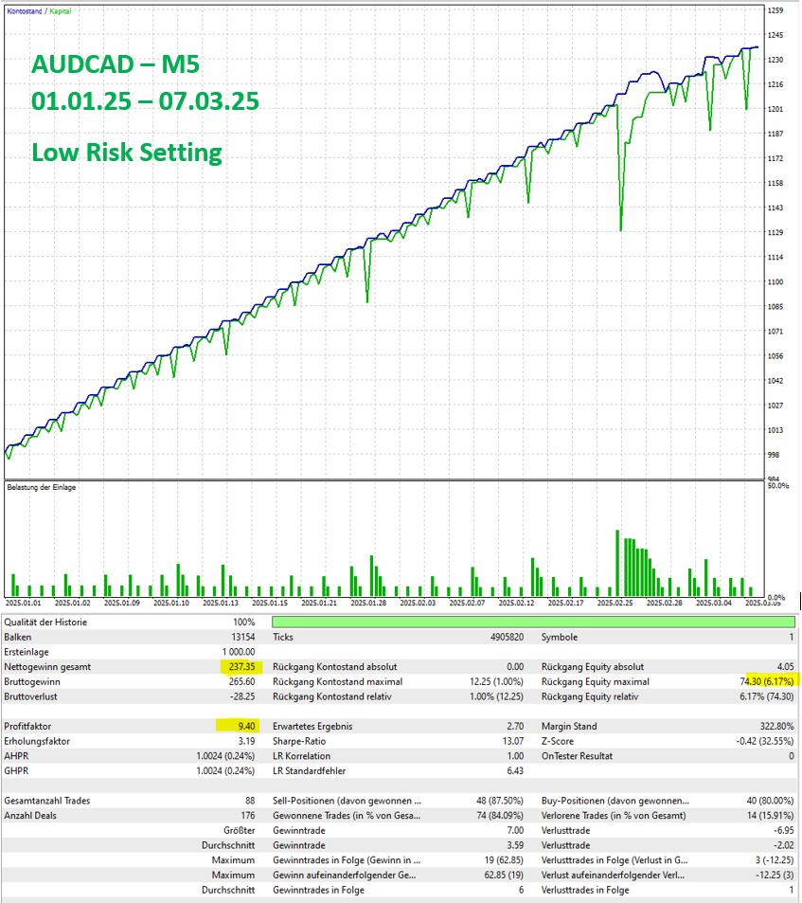
Task: Select the "Symbole" label
Action: tap(560, 637)
